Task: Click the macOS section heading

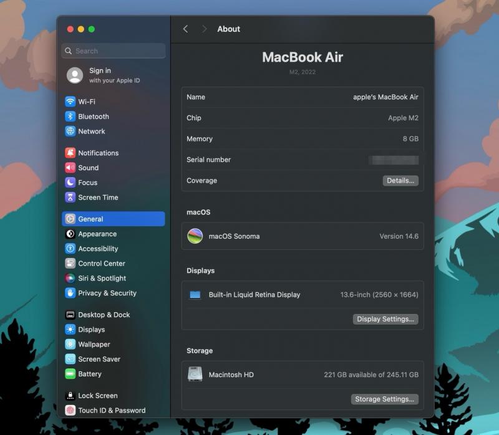Action: (198, 212)
